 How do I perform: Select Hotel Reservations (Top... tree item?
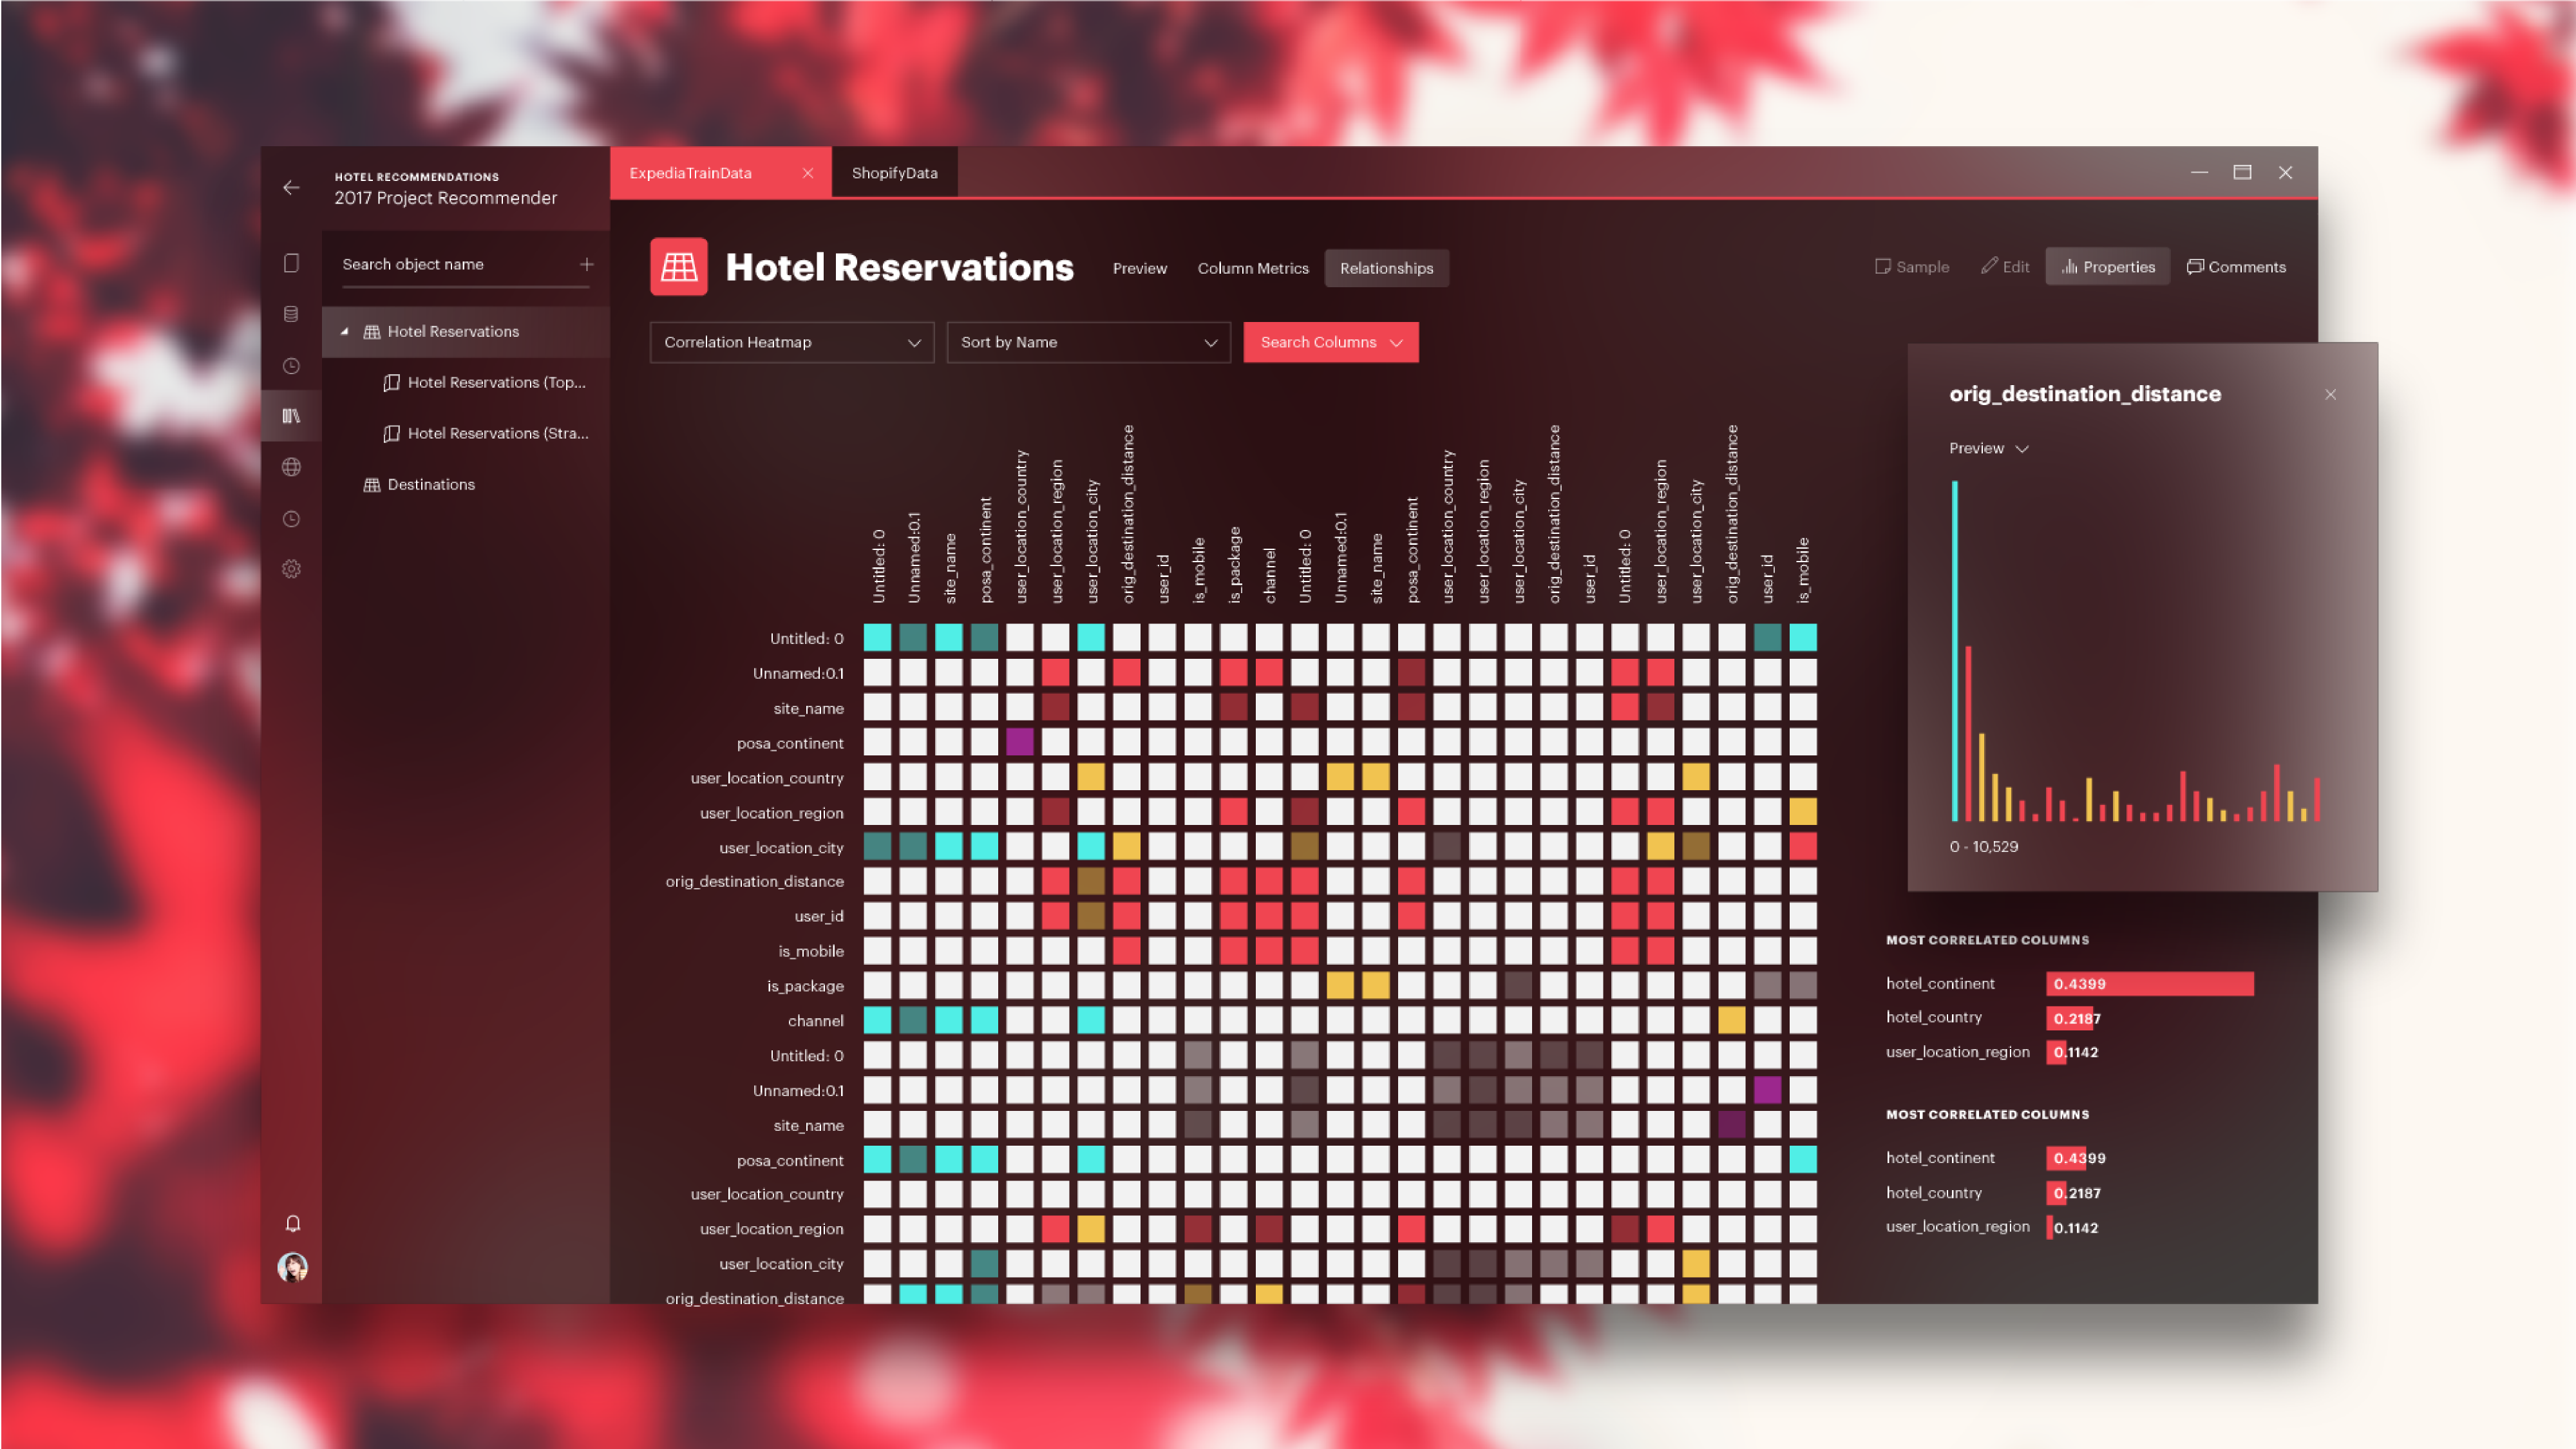(x=485, y=382)
